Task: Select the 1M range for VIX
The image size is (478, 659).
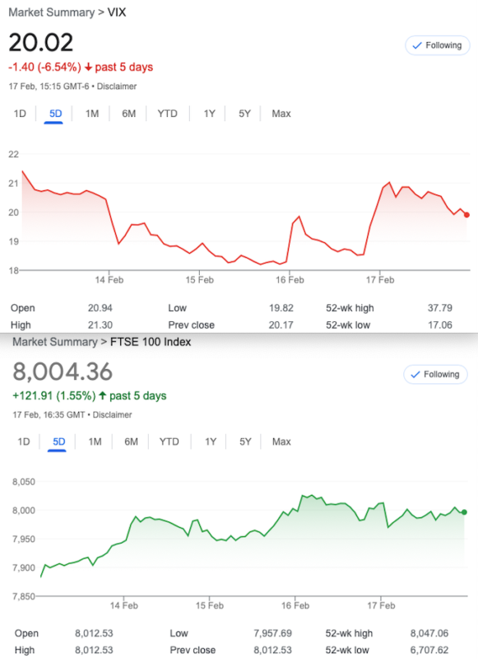Action: 92,114
